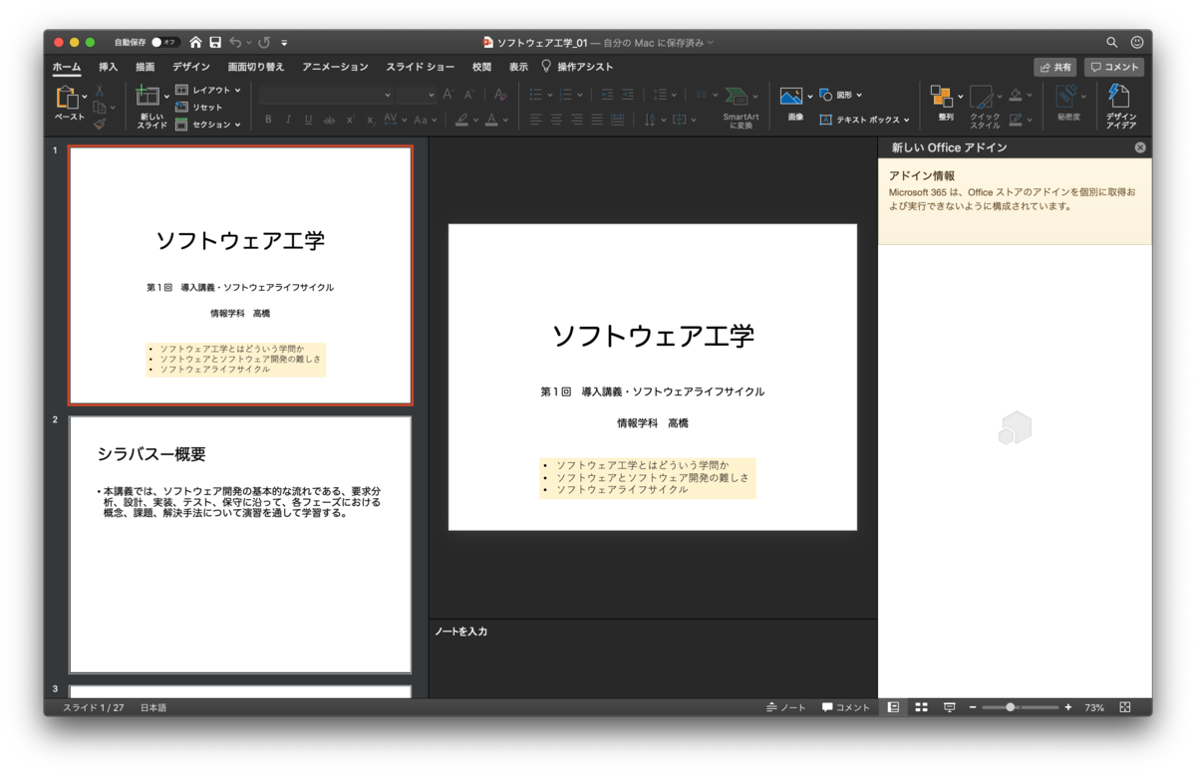Click the Home icon in title bar
The image size is (1196, 774).
click(195, 43)
